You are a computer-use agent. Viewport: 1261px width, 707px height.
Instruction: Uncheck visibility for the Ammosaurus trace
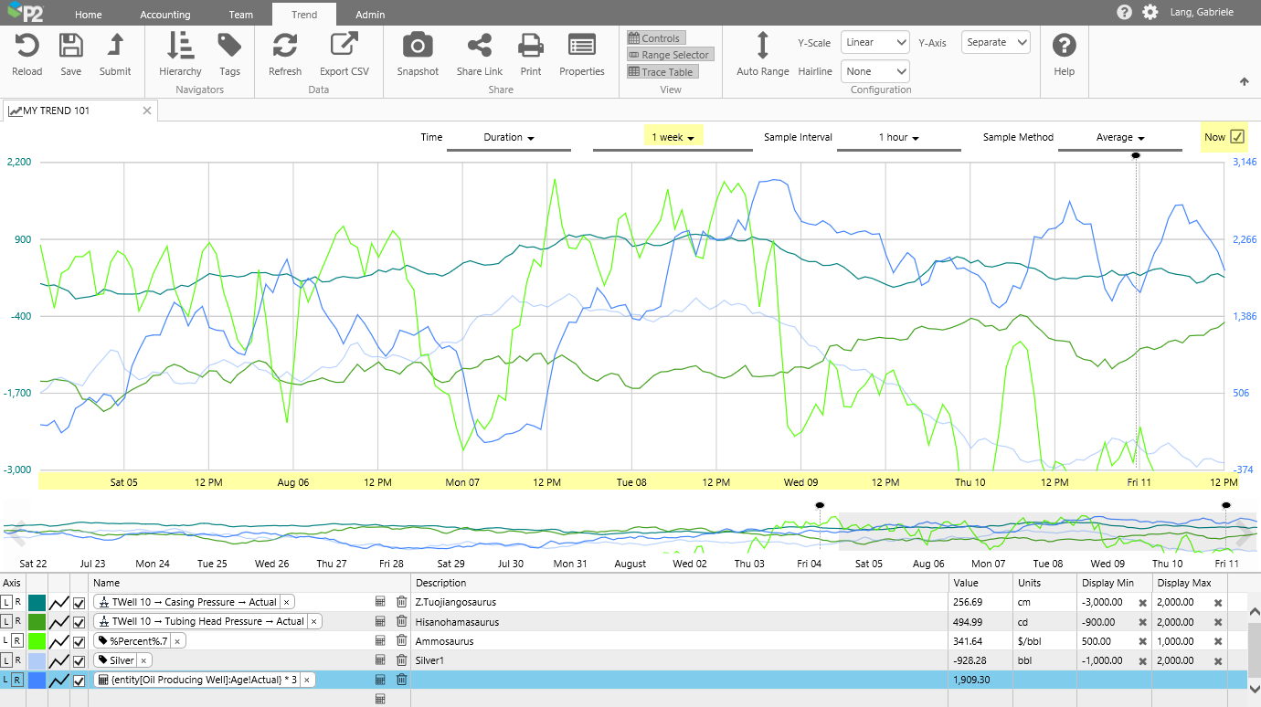(x=79, y=641)
